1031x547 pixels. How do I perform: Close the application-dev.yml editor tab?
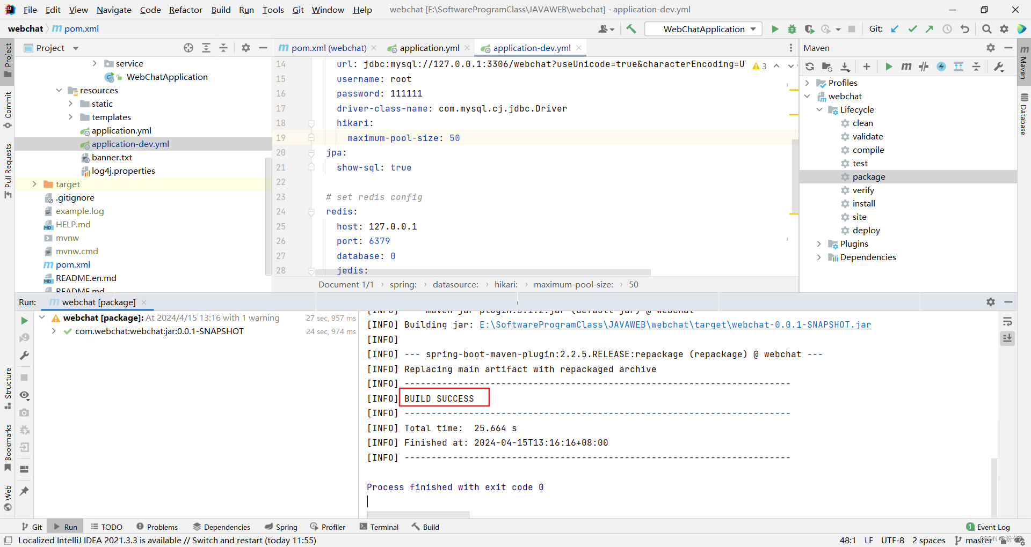click(x=579, y=48)
